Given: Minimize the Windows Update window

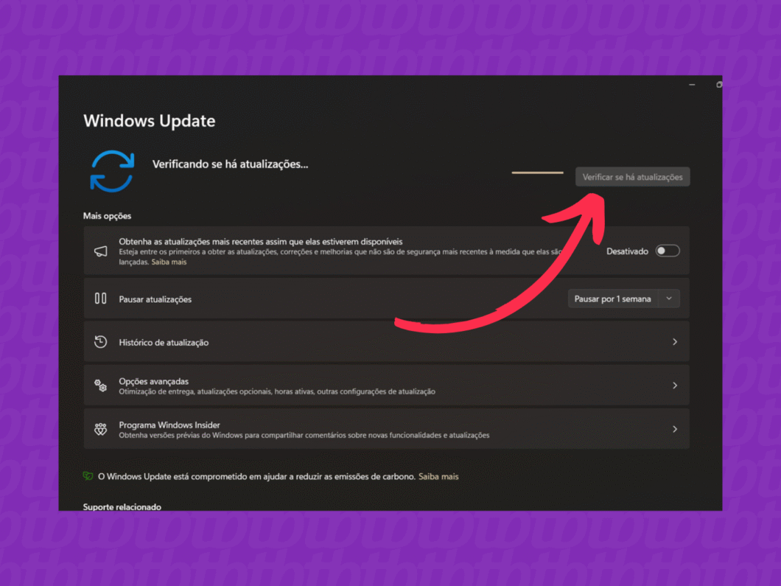Looking at the screenshot, I should click(692, 85).
